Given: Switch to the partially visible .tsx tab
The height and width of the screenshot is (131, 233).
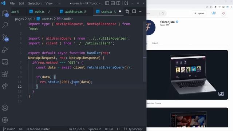Looking at the screenshot, I should point(15,12).
